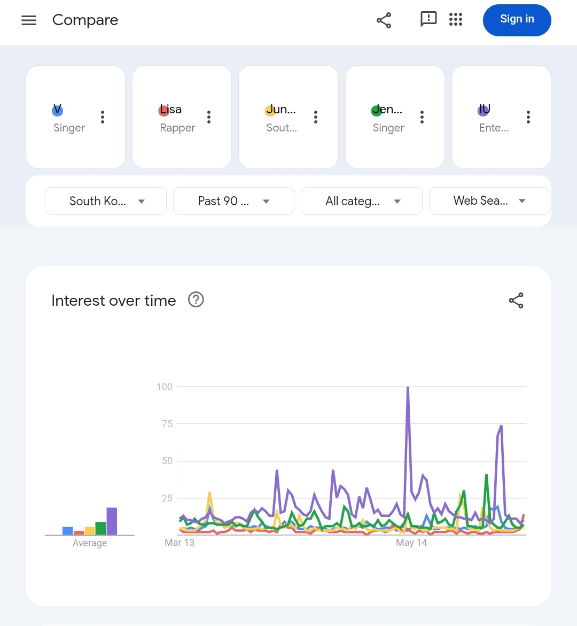Click the 75 value on the y-axis
This screenshot has height=626, width=577.
167,423
